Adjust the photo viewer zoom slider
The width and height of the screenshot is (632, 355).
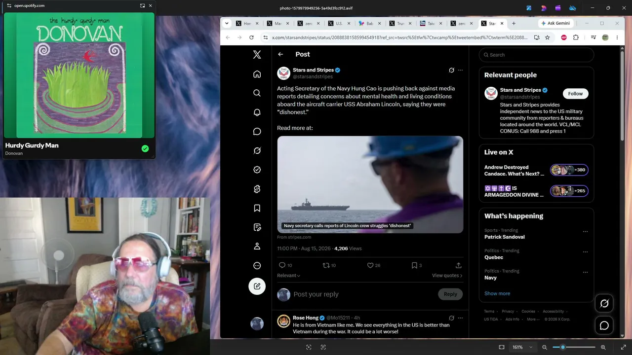pyautogui.click(x=574, y=347)
